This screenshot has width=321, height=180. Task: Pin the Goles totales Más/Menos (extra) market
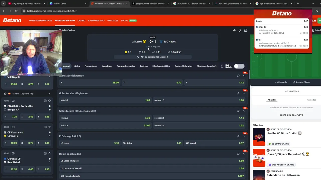pyautogui.click(x=238, y=111)
